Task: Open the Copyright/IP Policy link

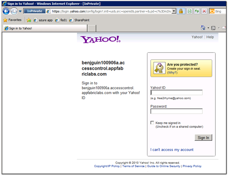Action: click(x=107, y=166)
